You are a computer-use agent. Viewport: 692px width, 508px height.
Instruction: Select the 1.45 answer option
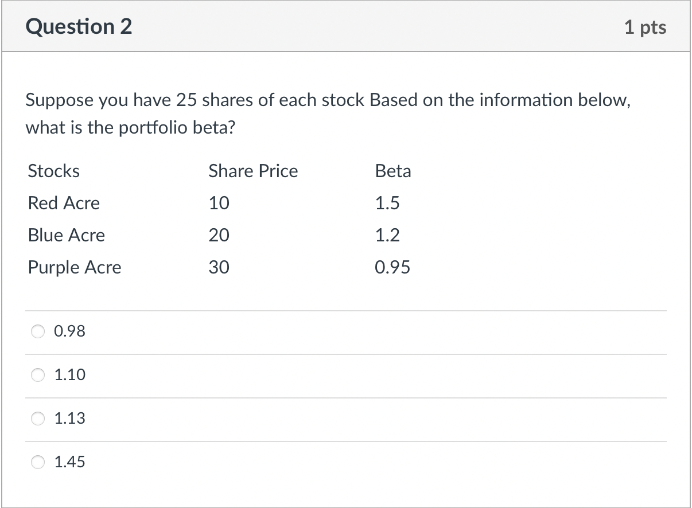38,462
